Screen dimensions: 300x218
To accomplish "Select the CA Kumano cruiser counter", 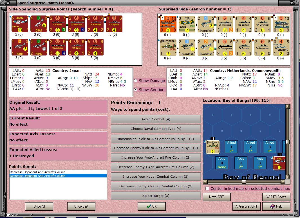I will point(95,24).
